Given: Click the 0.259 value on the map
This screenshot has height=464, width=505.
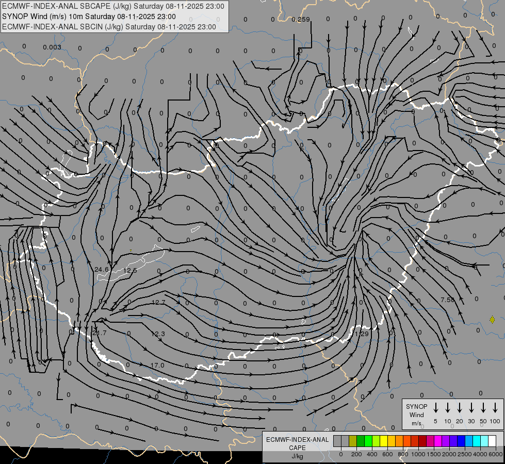Looking at the screenshot, I should [x=301, y=19].
